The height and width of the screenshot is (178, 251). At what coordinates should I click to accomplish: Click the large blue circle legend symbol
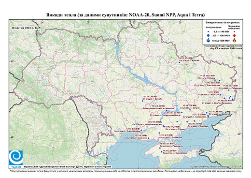point(209,36)
